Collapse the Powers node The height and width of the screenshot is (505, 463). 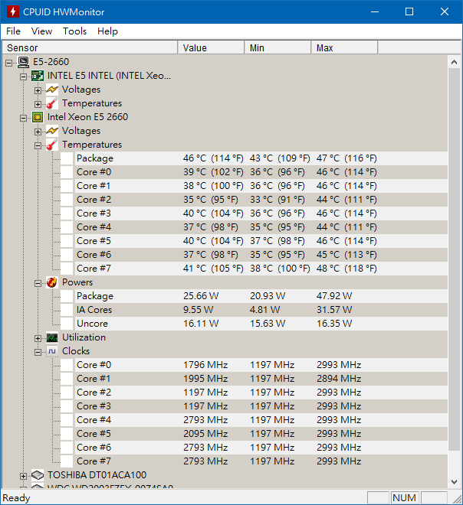point(38,283)
